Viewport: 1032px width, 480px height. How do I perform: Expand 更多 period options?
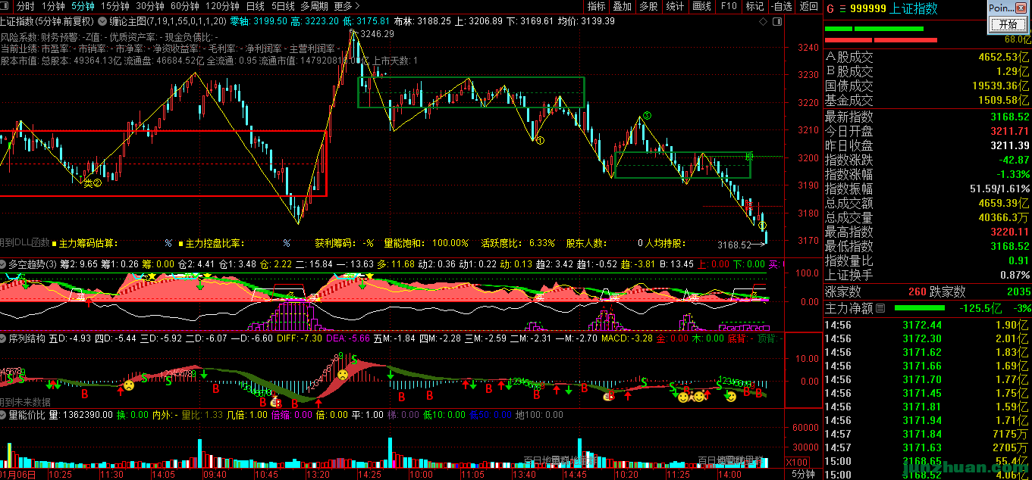[x=347, y=6]
